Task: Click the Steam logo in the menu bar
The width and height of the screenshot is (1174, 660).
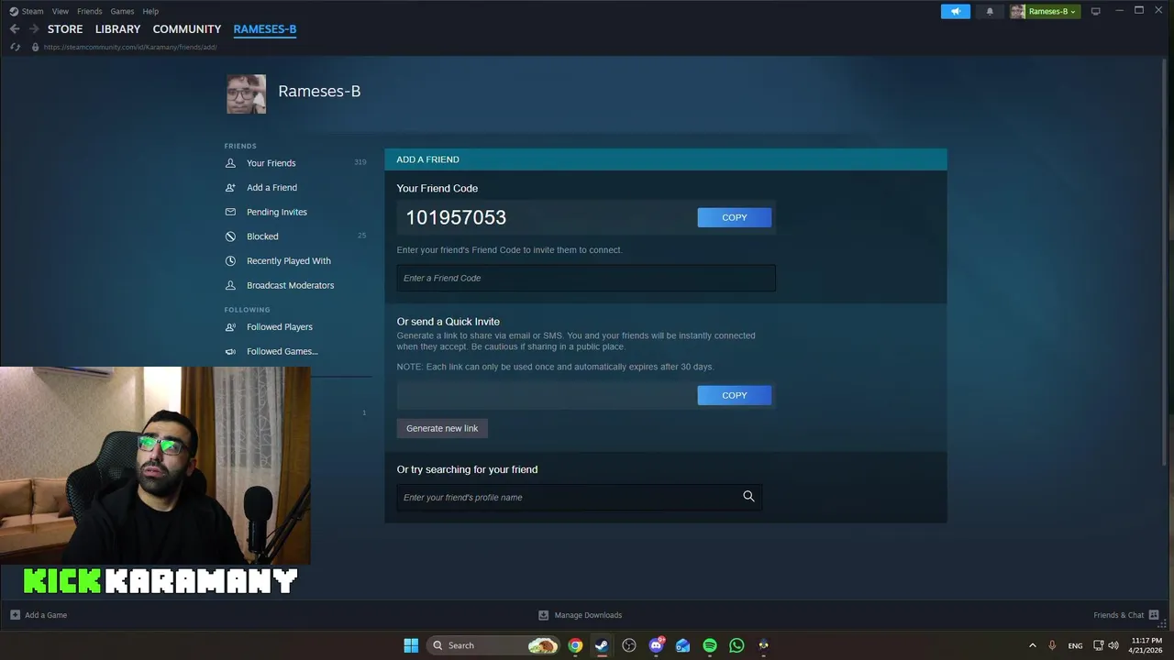Action: coord(14,11)
